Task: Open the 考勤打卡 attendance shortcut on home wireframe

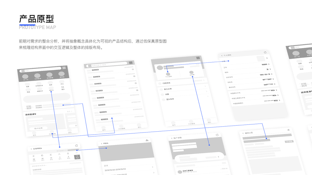Action: 39,89
